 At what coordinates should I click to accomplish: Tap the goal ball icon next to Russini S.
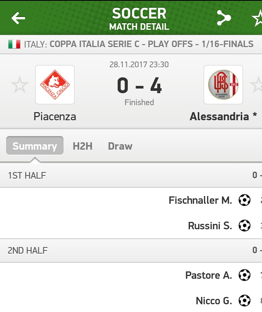(x=244, y=225)
